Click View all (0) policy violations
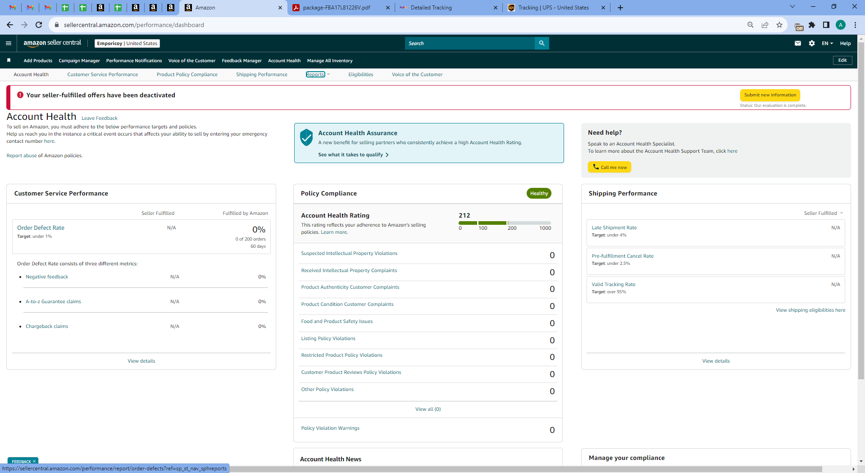The height and width of the screenshot is (473, 865). tap(428, 409)
